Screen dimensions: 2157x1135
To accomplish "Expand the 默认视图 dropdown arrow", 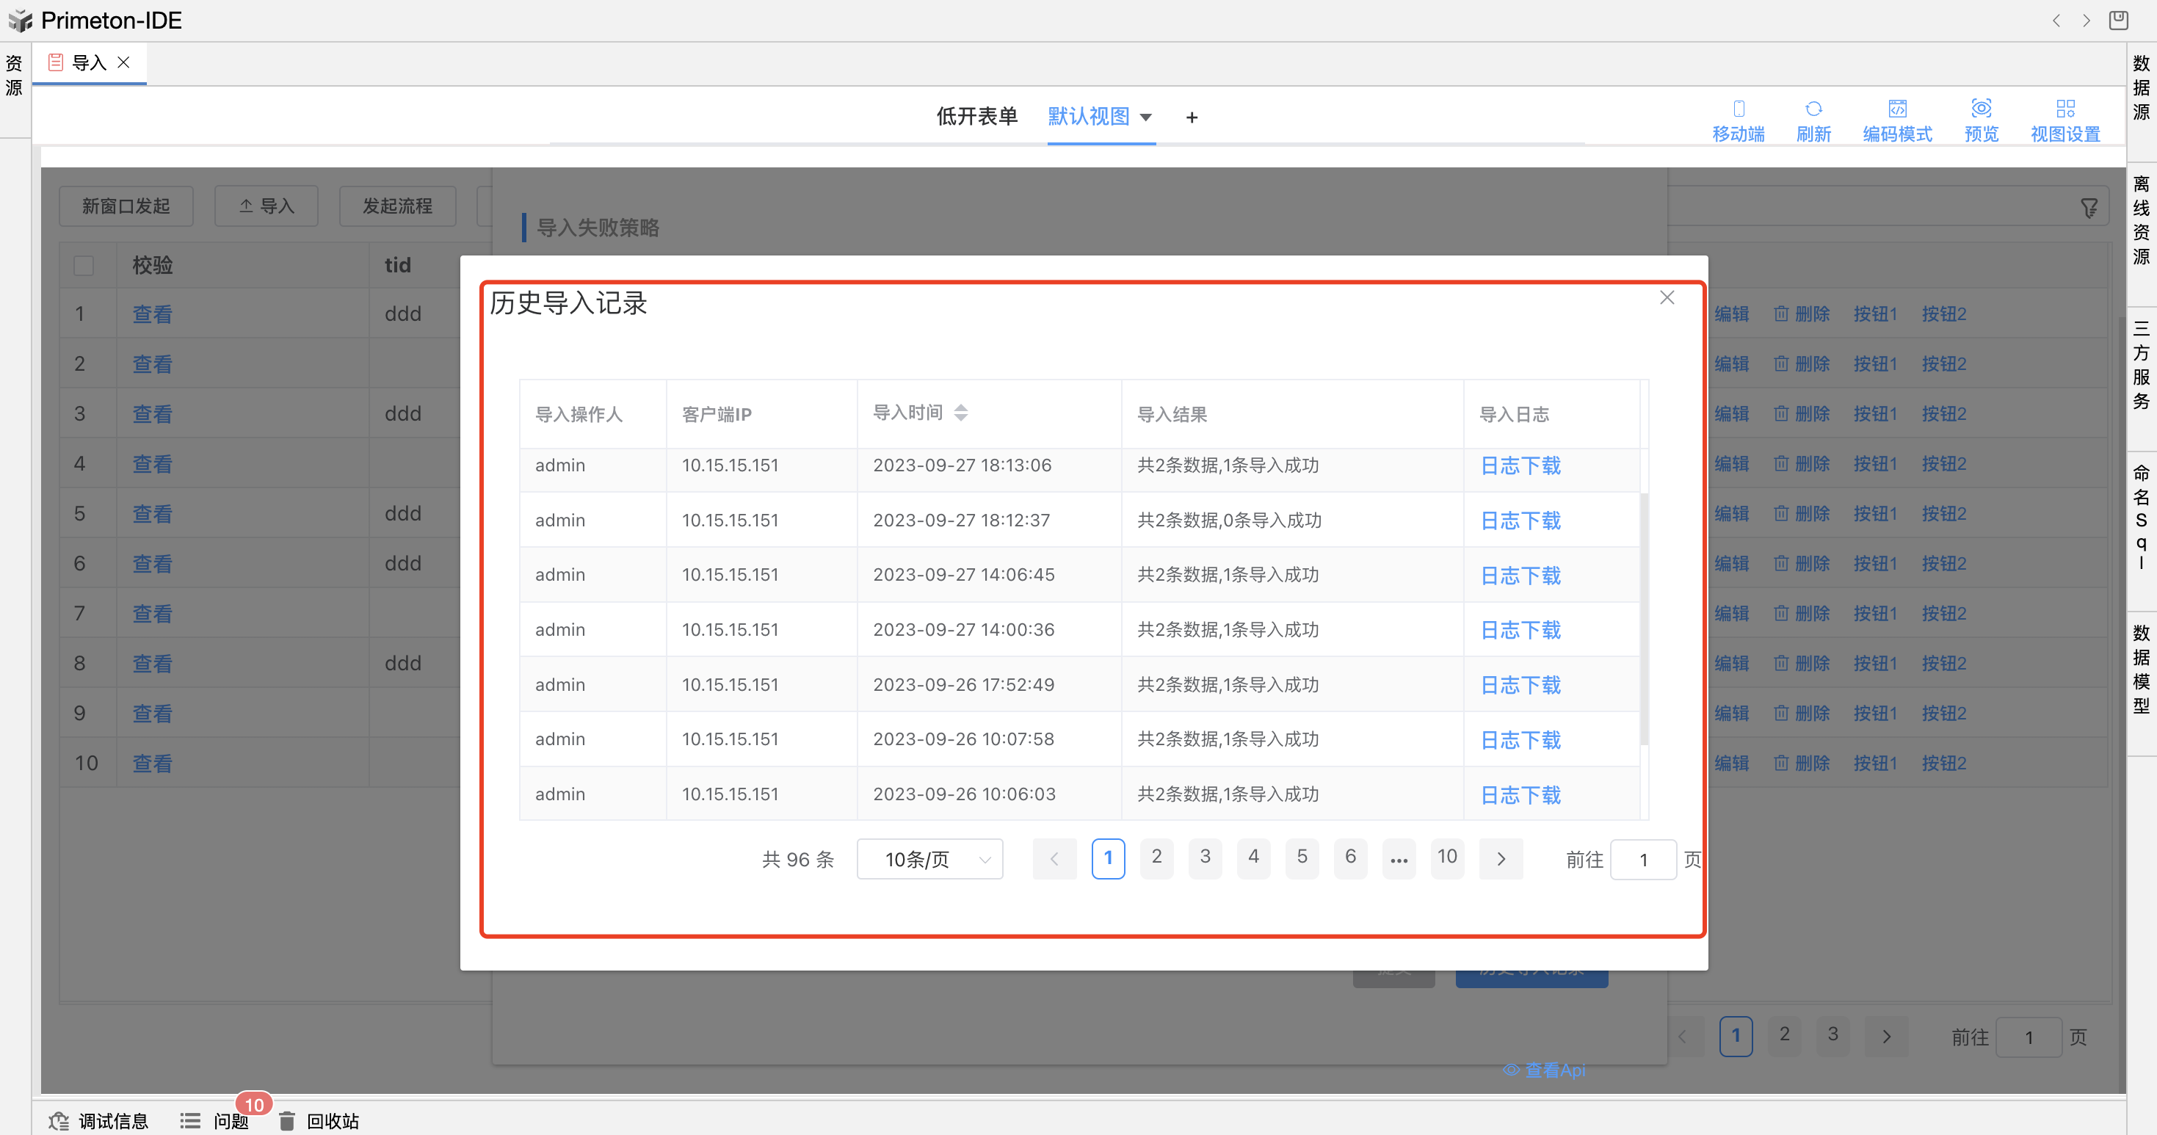I will coord(1146,117).
